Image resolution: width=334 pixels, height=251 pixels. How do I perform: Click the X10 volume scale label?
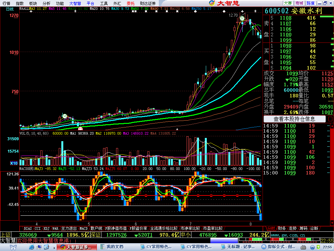[x=14, y=163]
